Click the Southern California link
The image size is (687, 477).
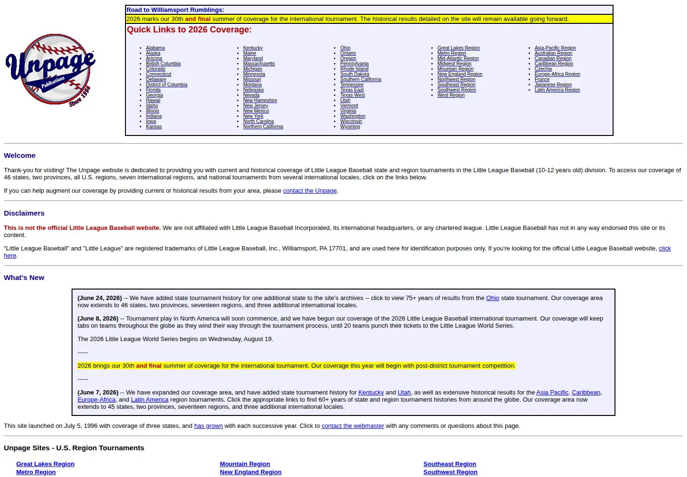coord(361,80)
